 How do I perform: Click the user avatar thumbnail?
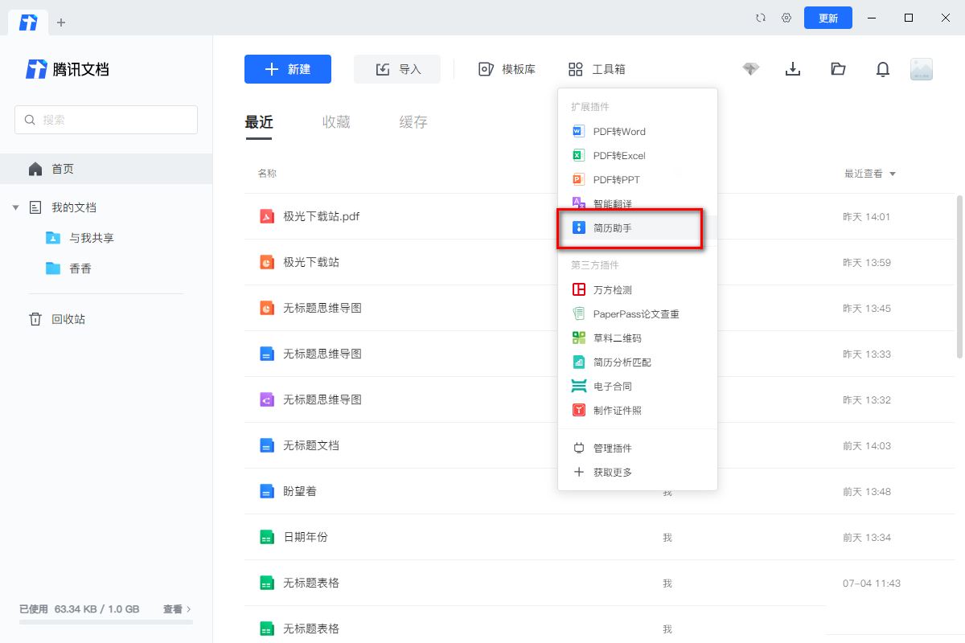922,69
